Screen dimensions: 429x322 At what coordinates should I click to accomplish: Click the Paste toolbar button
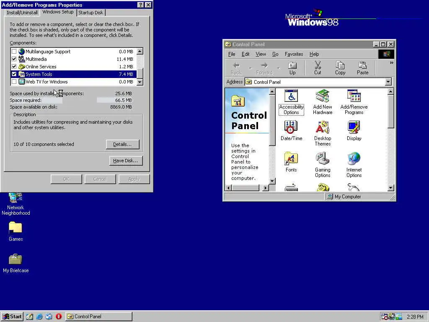click(362, 68)
